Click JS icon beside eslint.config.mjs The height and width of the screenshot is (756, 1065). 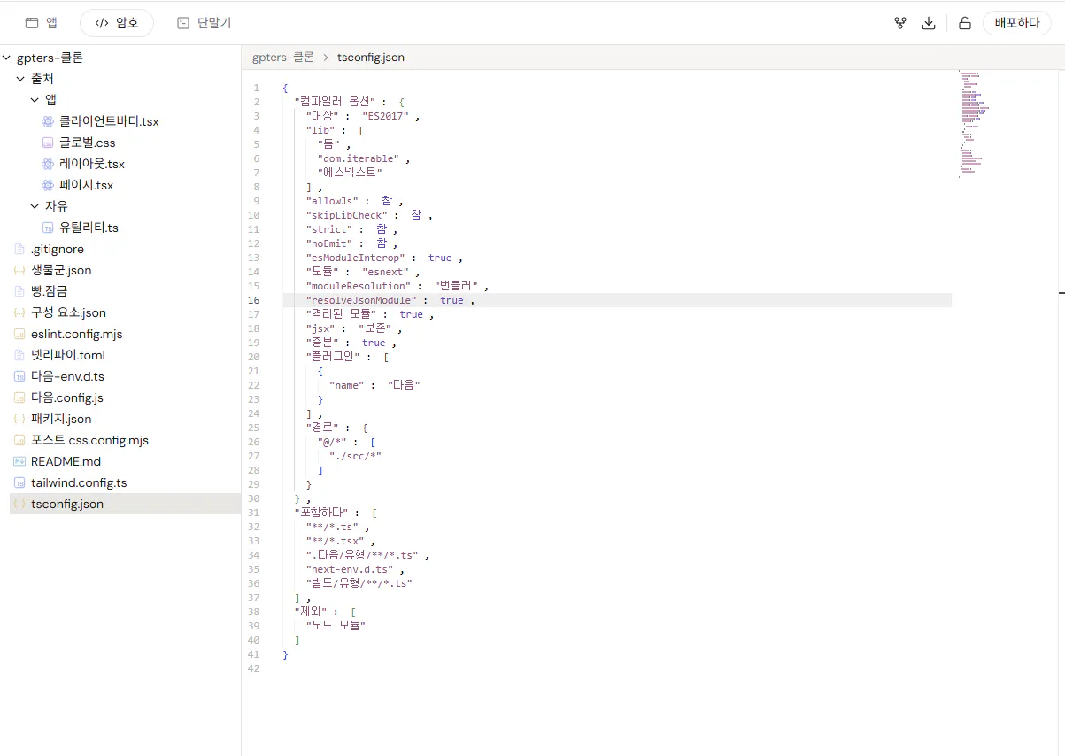tap(19, 334)
